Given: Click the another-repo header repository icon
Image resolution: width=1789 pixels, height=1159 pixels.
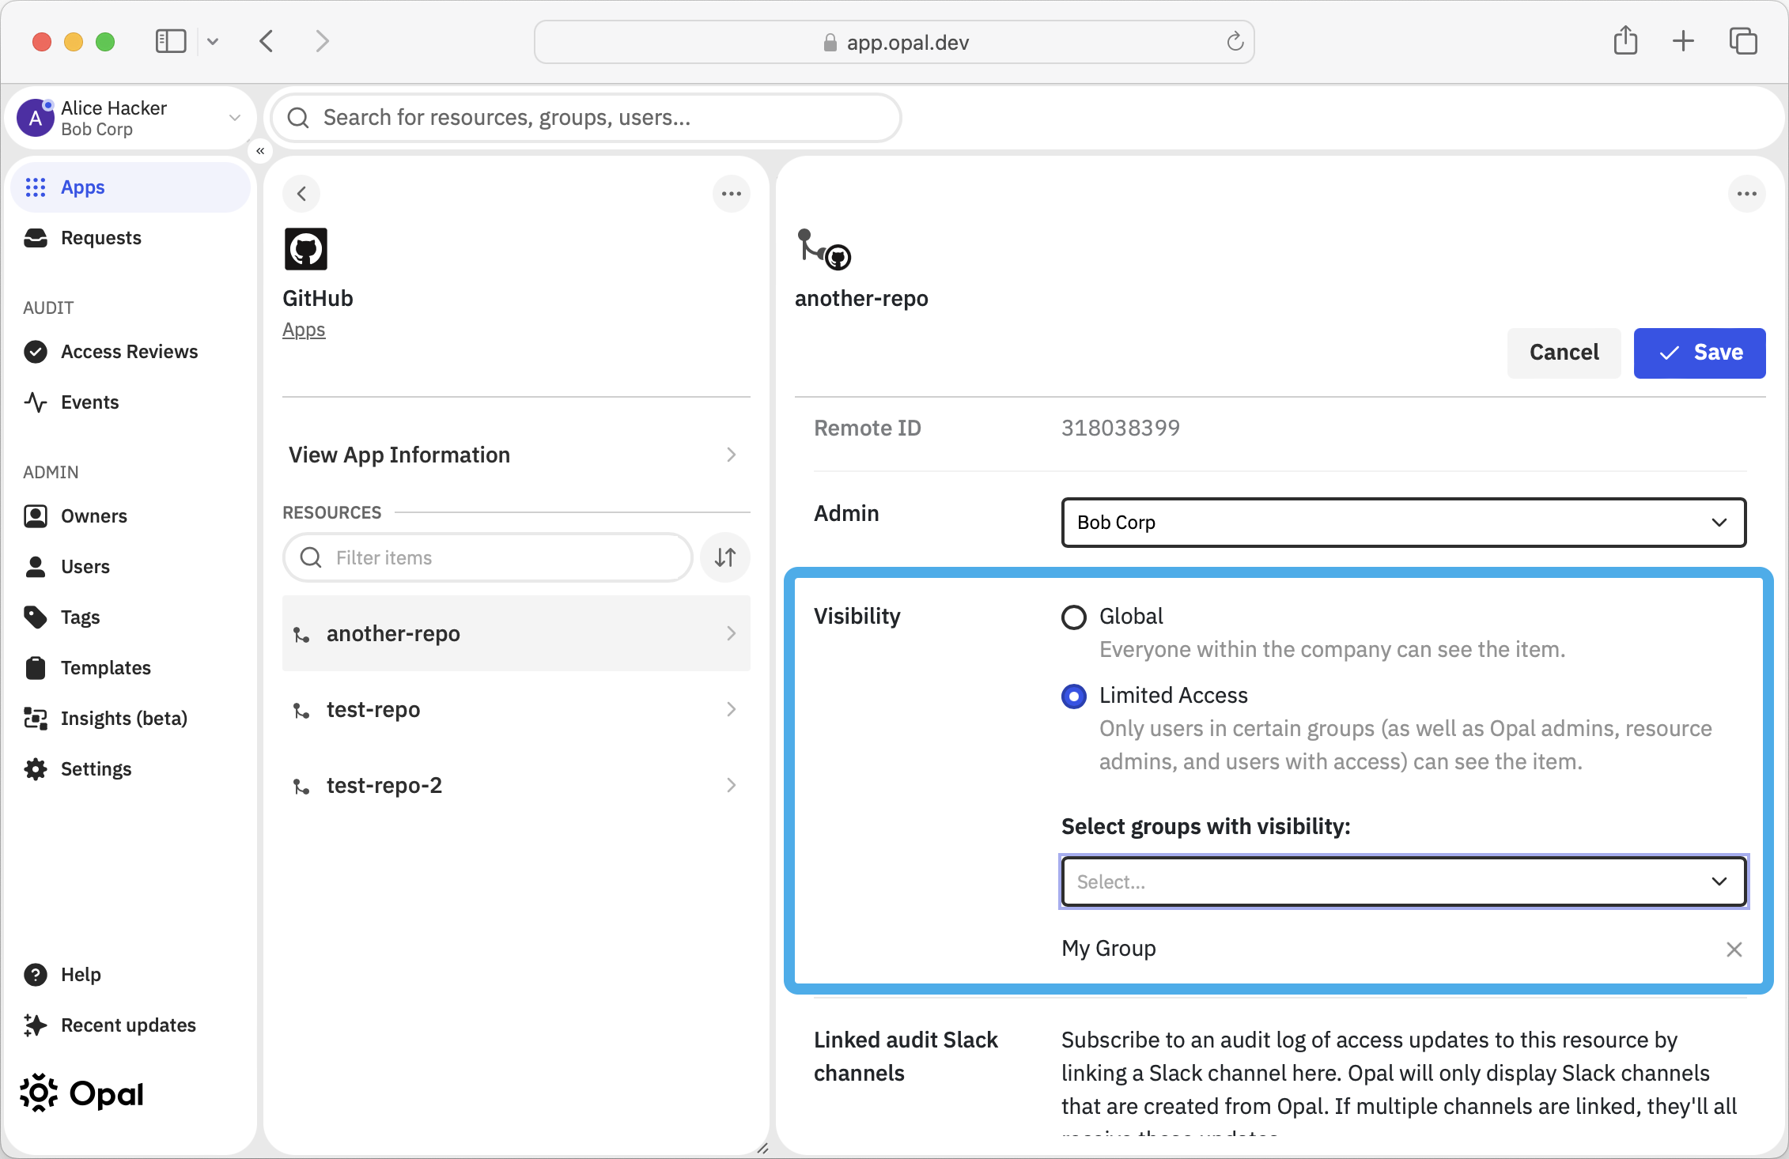Looking at the screenshot, I should 823,250.
